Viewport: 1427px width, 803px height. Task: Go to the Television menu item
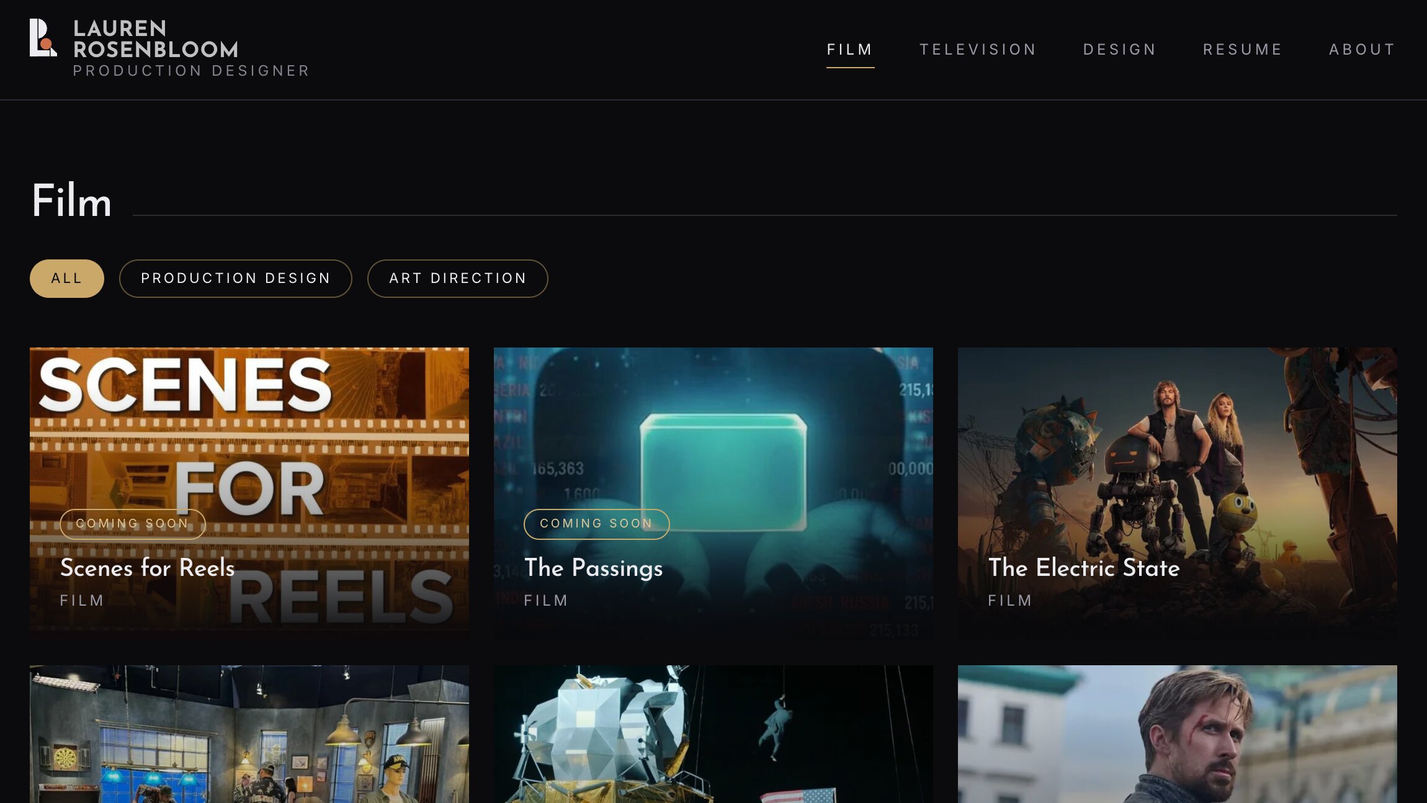978,50
